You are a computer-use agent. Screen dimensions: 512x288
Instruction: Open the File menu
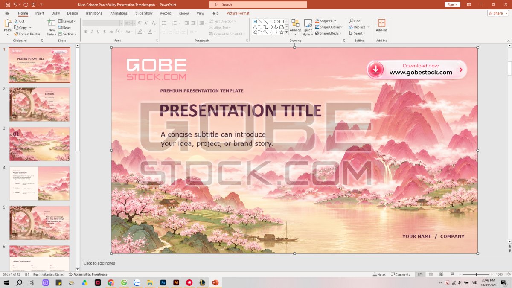pyautogui.click(x=7, y=13)
